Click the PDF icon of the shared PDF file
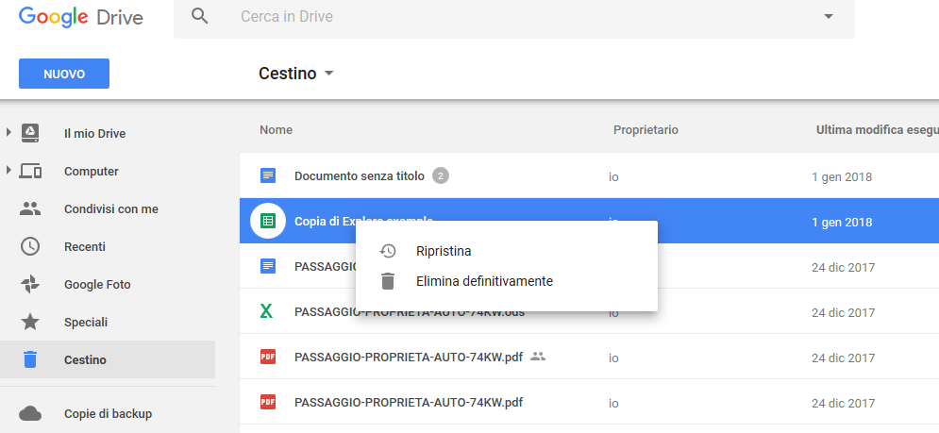 click(268, 358)
